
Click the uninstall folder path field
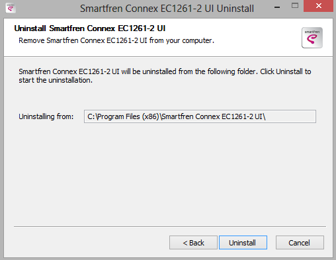pos(200,116)
